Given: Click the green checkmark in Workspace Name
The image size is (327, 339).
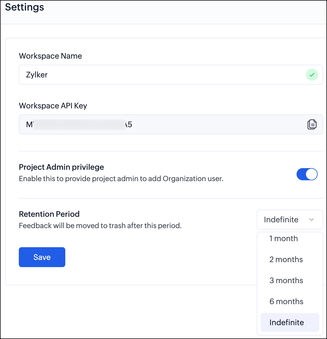Looking at the screenshot, I should pyautogui.click(x=312, y=75).
